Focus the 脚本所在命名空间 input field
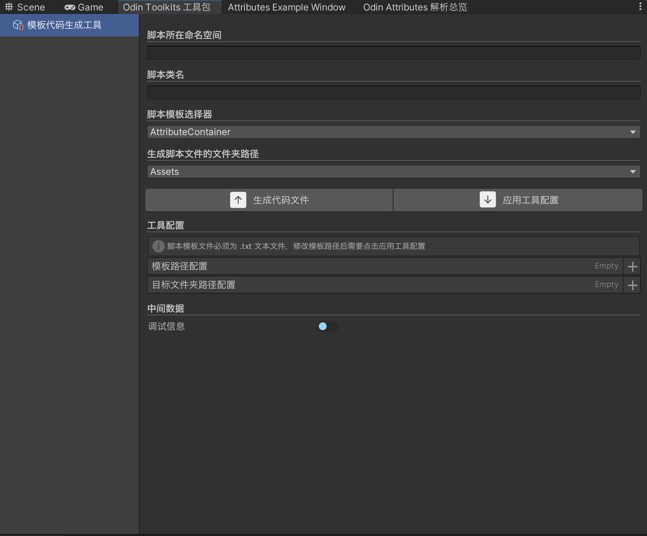The width and height of the screenshot is (647, 536). 393,53
